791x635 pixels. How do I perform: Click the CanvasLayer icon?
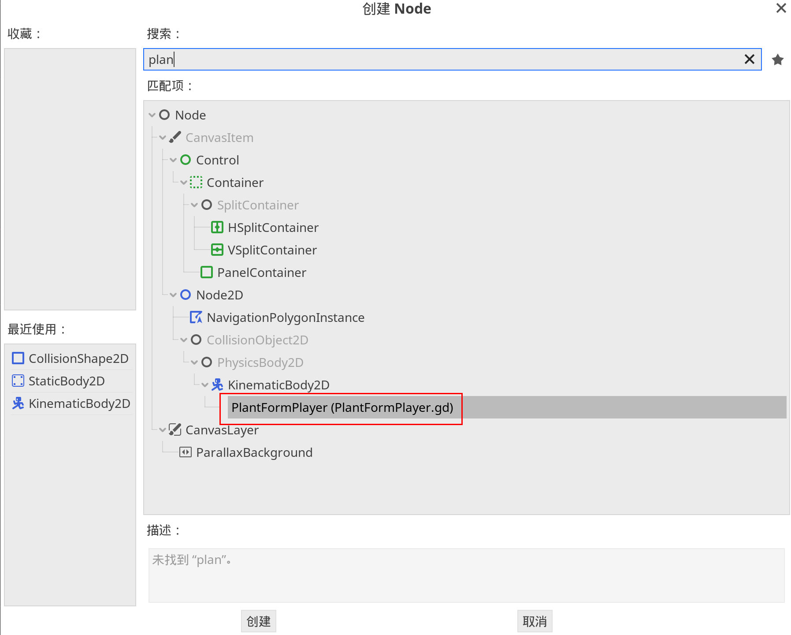pos(175,430)
